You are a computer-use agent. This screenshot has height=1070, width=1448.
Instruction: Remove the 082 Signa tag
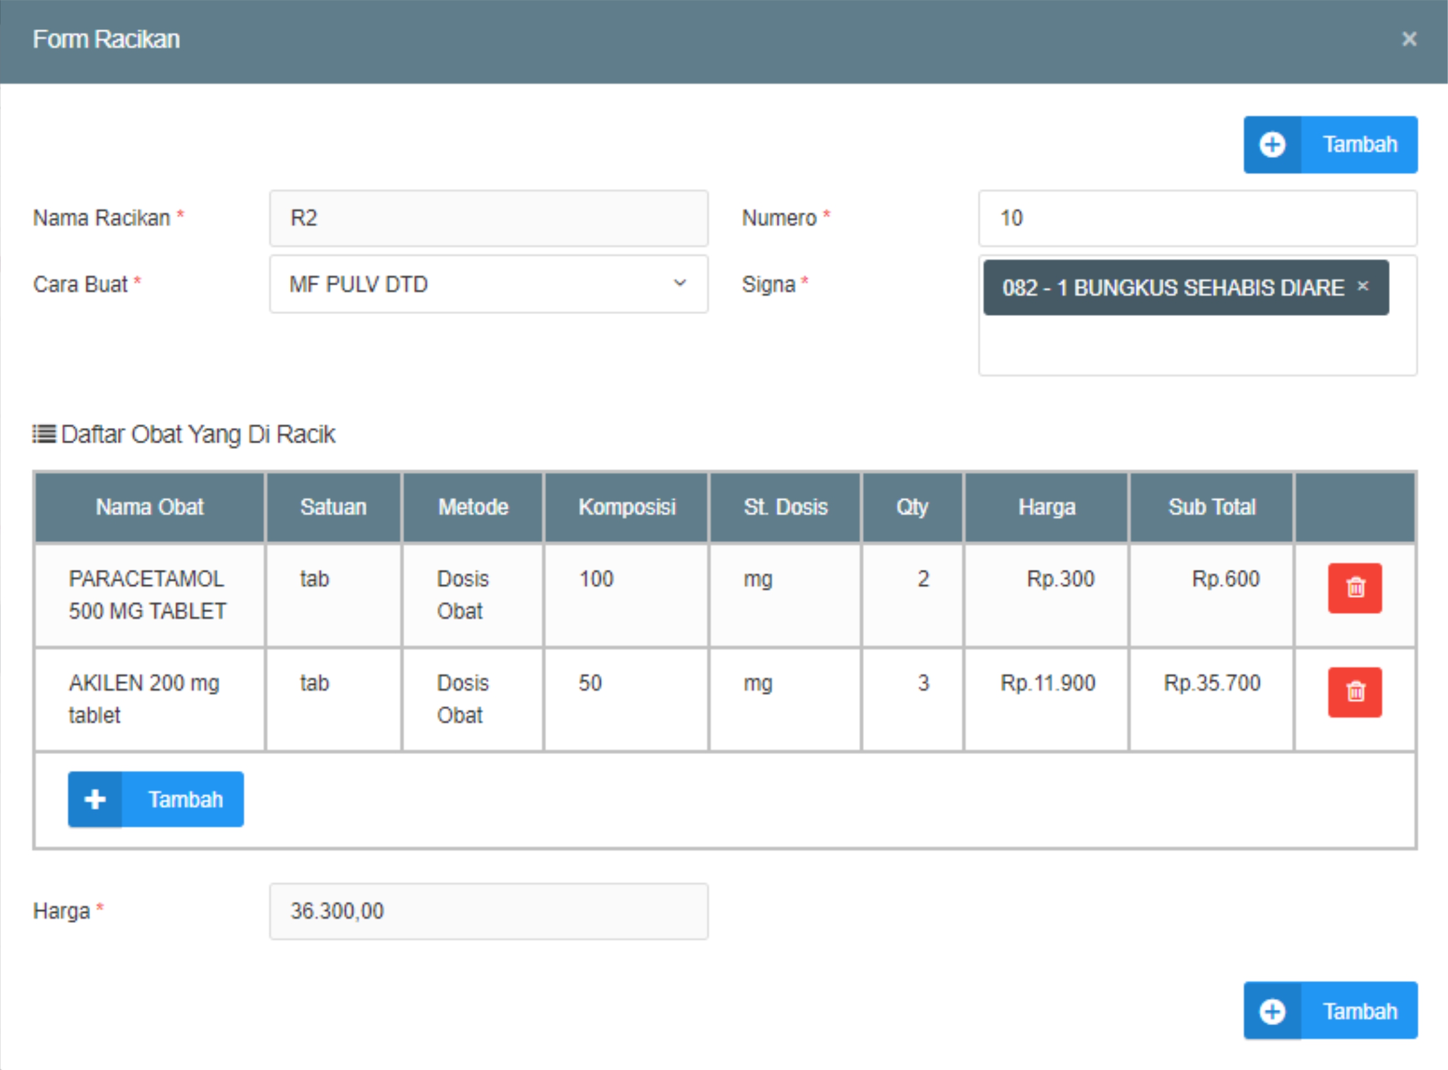pos(1362,285)
